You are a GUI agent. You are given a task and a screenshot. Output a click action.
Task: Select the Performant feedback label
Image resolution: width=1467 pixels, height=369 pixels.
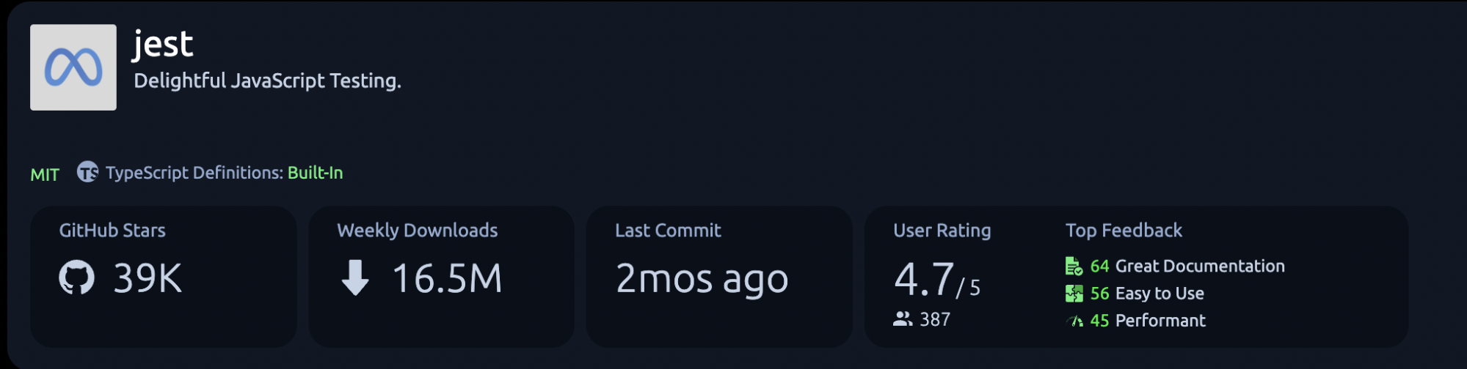[x=1160, y=321]
